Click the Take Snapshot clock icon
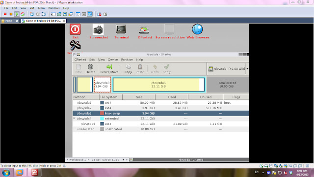This screenshot has height=177, width=314. [x=32, y=14]
